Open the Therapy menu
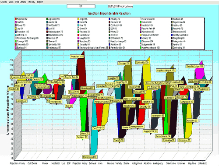This screenshot has height=166, width=219. pos(32,2)
